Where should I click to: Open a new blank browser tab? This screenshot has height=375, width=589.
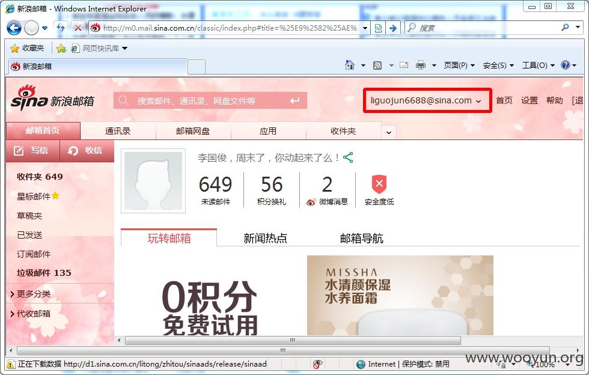click(x=197, y=67)
